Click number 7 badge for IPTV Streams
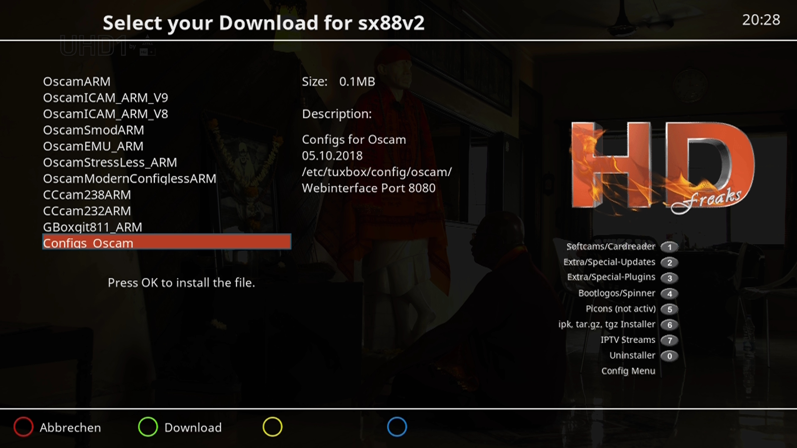 click(669, 341)
